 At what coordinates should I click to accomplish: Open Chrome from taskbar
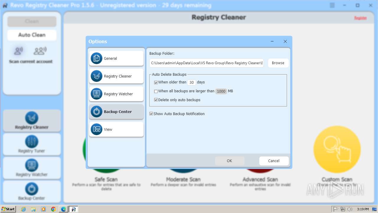(53, 209)
